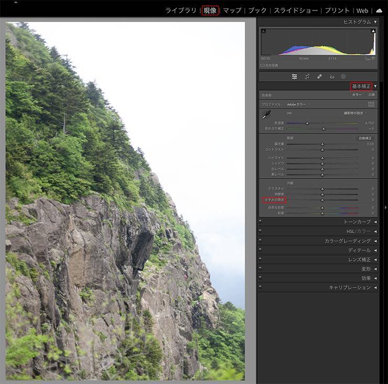Expand the キャリブレーション panel triangle
The width and height of the screenshot is (388, 384).
(x=375, y=288)
